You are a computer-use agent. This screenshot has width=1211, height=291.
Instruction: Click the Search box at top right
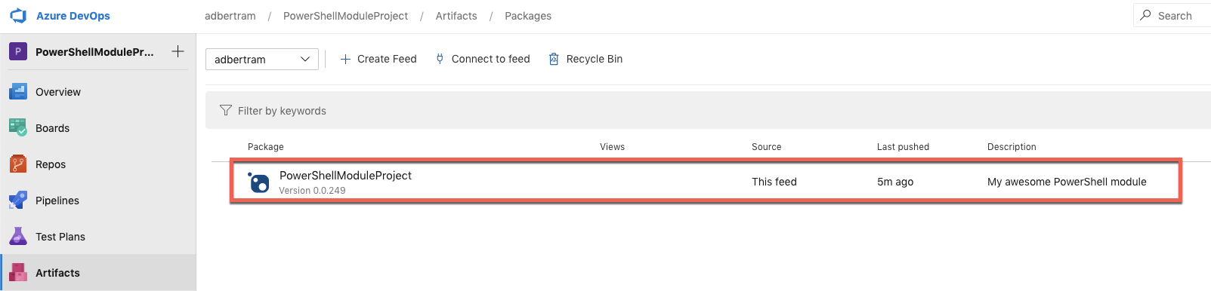(1172, 15)
